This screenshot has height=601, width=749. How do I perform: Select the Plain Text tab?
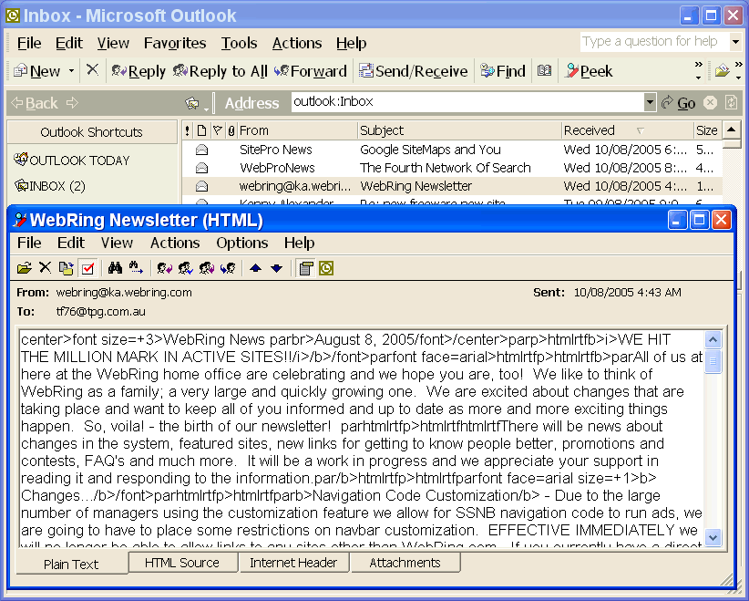point(71,565)
